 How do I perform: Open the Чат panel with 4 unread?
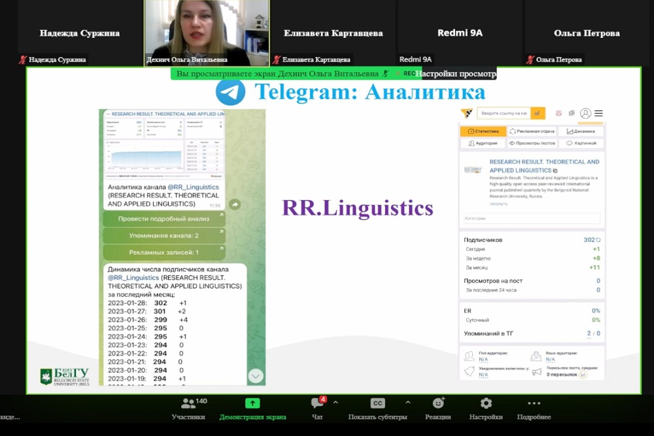click(x=317, y=409)
